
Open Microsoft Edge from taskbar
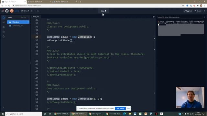[125, 114]
